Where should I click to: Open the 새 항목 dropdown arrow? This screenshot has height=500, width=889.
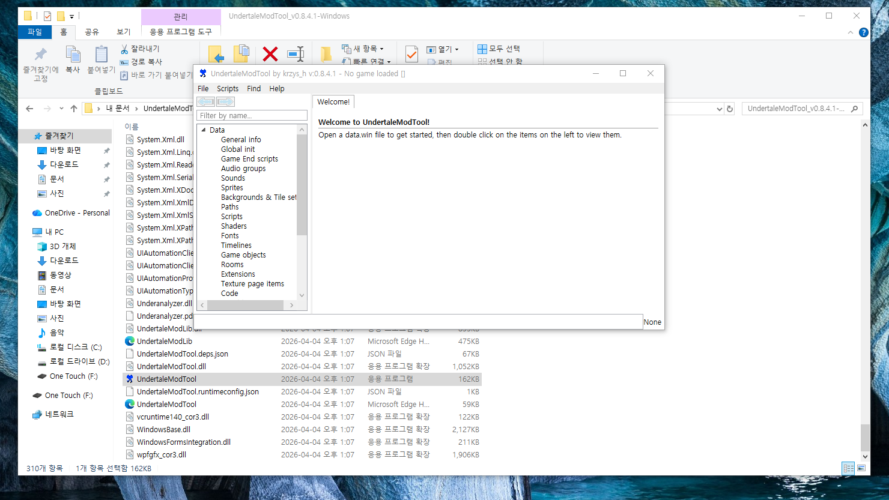click(381, 48)
